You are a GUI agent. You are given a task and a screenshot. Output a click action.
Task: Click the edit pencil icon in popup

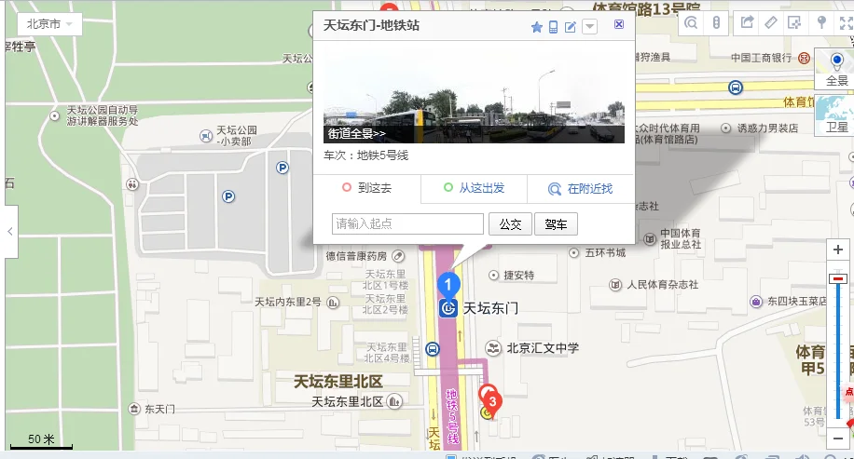(x=570, y=27)
